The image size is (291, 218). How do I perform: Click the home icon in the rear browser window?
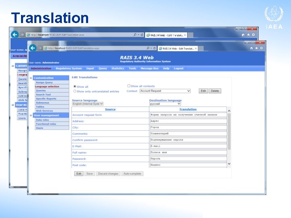click(243, 35)
